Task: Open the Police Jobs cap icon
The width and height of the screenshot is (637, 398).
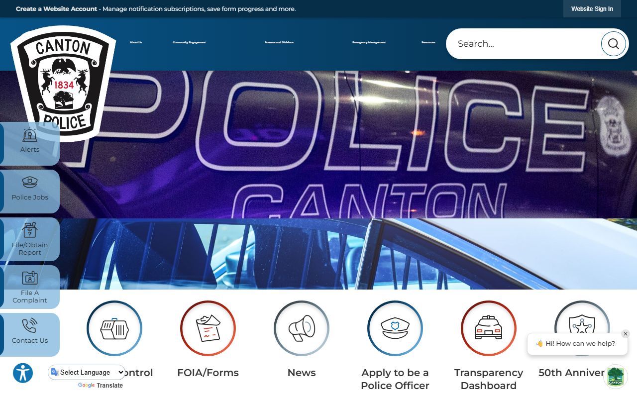Action: tap(30, 183)
